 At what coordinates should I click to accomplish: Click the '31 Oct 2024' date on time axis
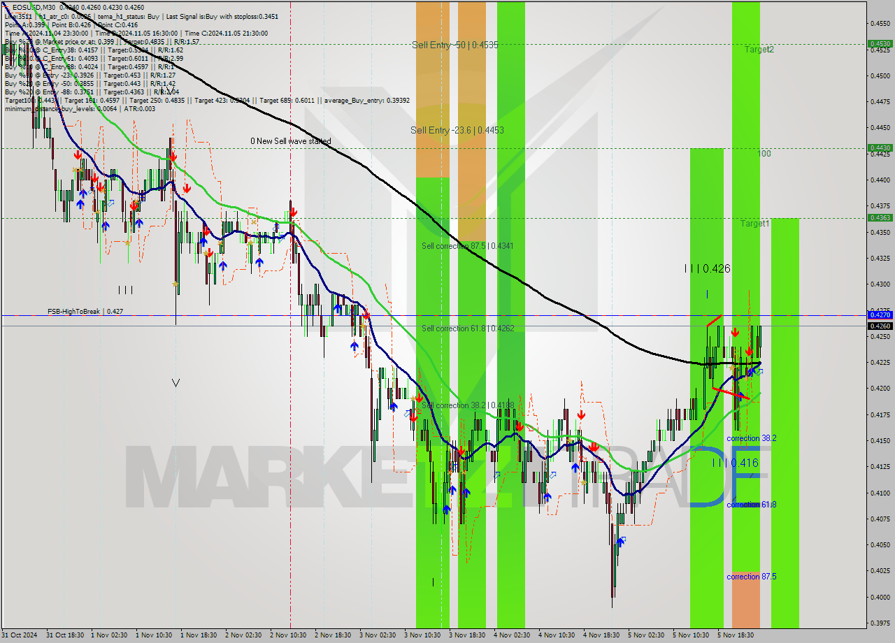(20, 635)
